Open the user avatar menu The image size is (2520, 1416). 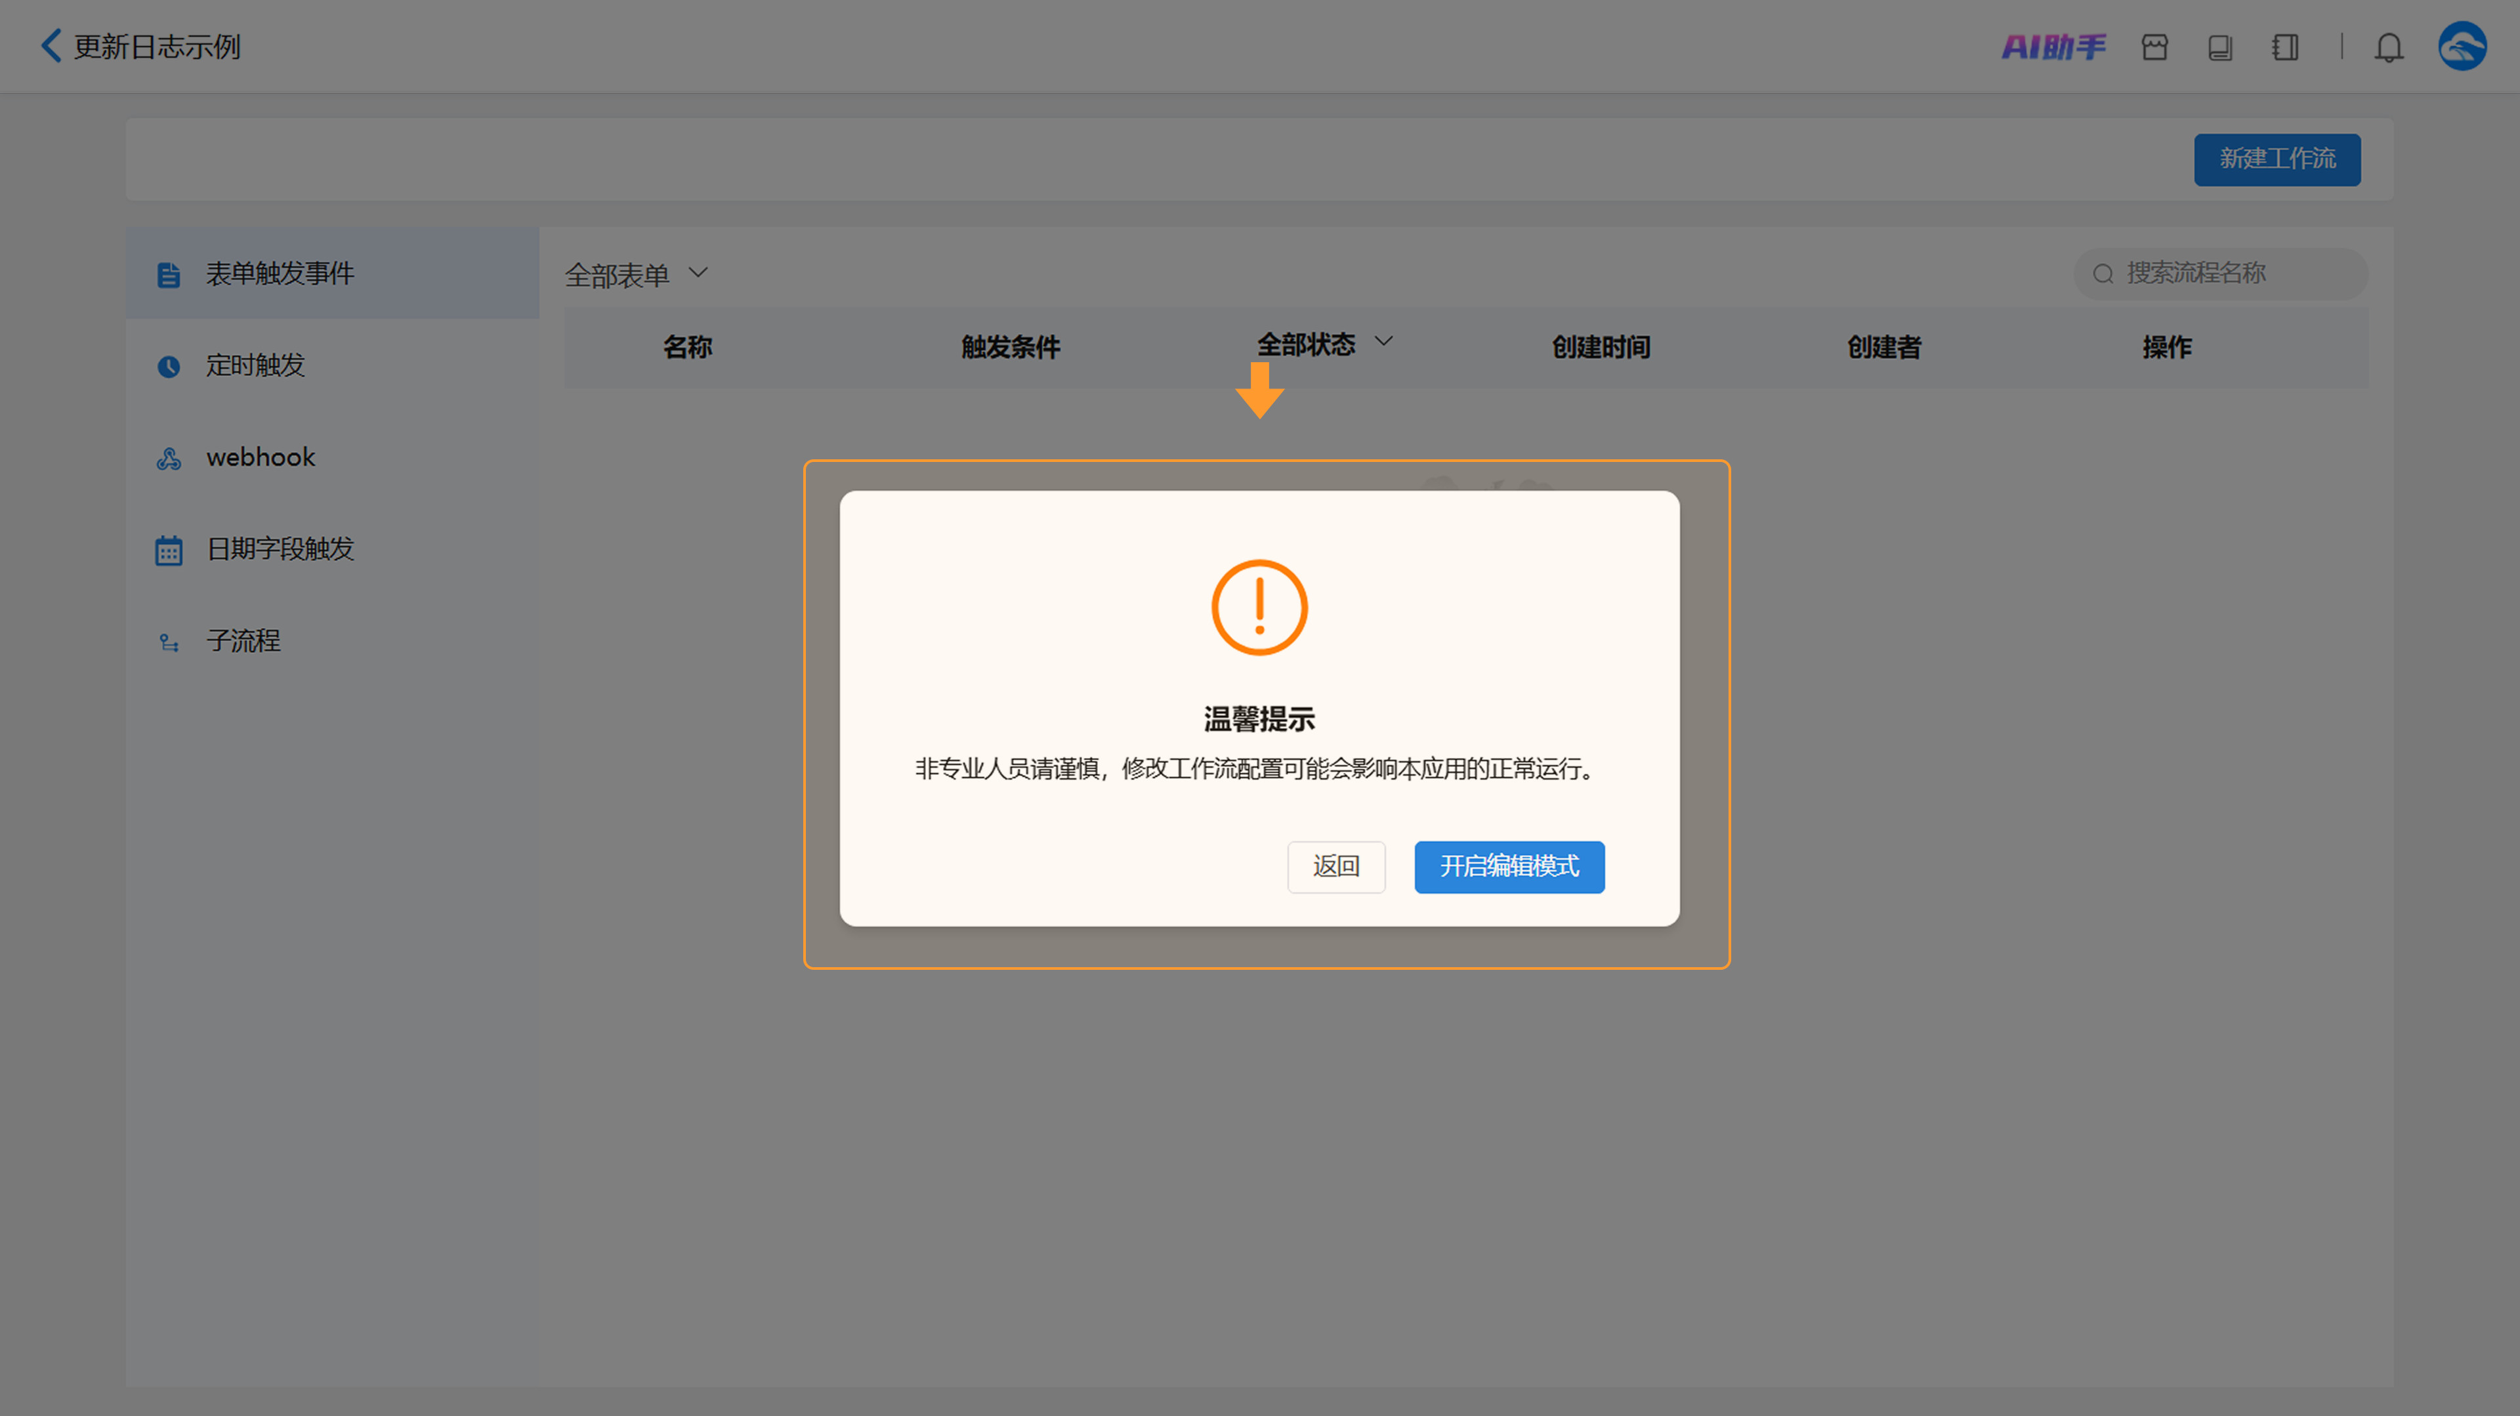[2462, 46]
